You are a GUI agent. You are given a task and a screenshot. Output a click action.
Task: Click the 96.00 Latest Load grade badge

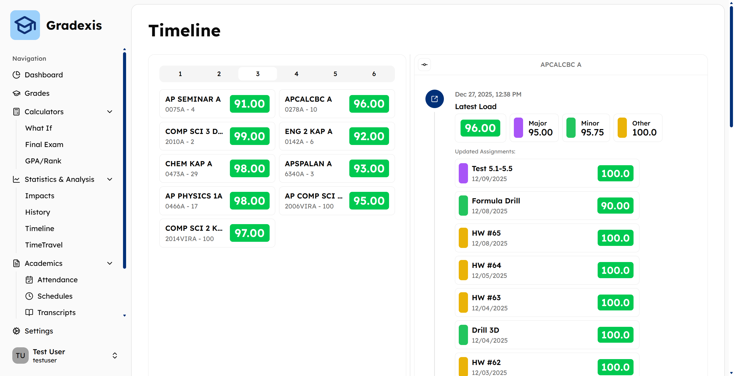(x=480, y=128)
